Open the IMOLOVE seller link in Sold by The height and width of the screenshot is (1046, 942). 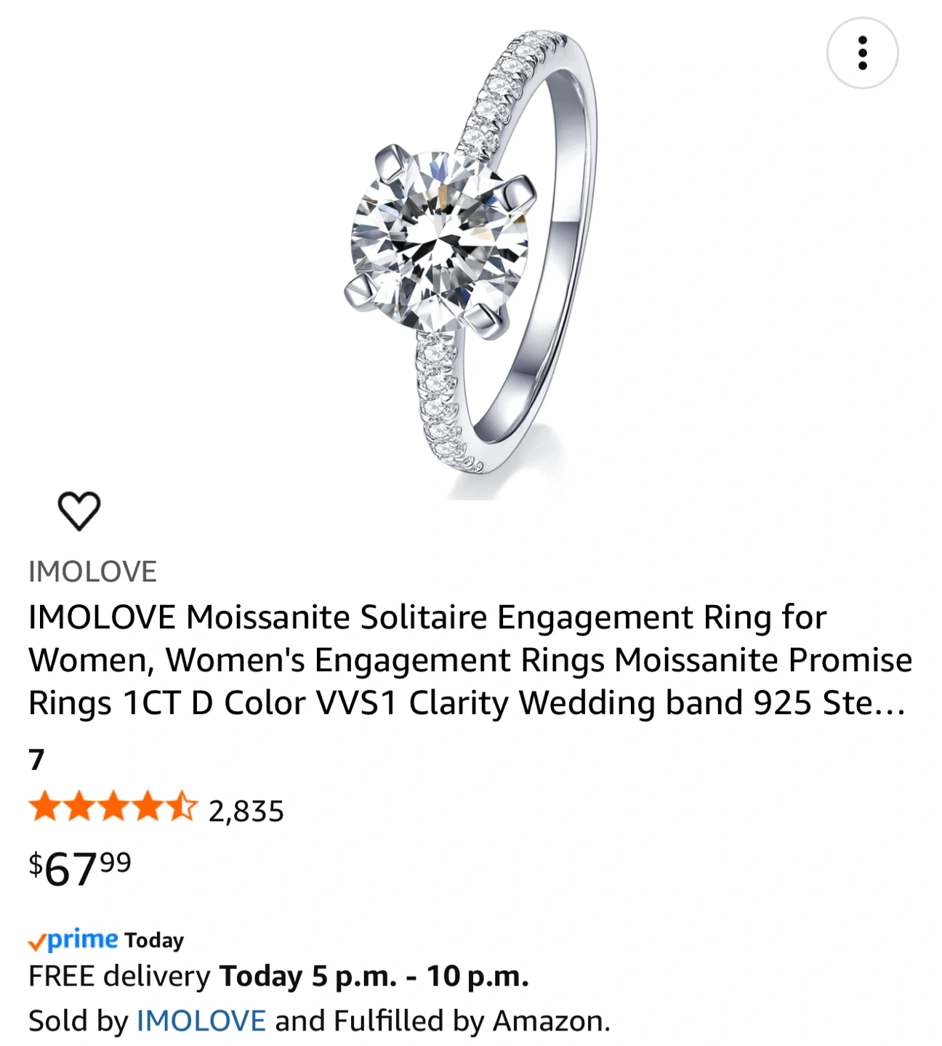[x=201, y=1021]
